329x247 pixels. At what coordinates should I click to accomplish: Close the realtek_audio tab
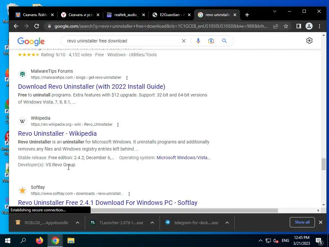(144, 15)
